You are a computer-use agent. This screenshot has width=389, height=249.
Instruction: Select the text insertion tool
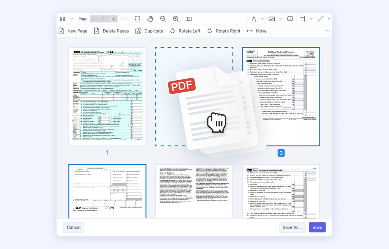303,19
